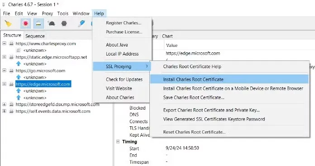Click up-arrow icon under static.edge.microsoftapp.net
This screenshot has width=315, height=166.
pyautogui.click(x=18, y=64)
